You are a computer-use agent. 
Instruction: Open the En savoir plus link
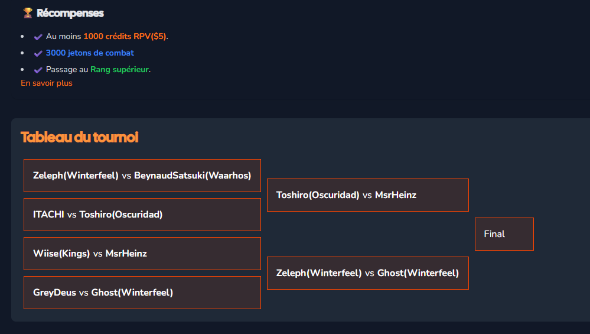click(47, 83)
